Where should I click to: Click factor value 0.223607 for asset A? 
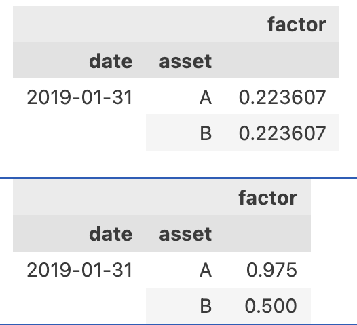[x=282, y=97]
